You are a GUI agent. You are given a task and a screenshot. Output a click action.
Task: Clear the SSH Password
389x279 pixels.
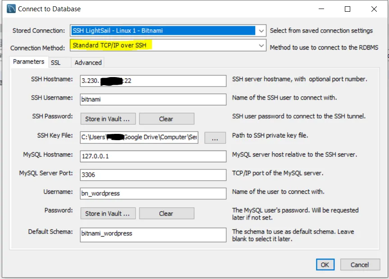point(166,119)
